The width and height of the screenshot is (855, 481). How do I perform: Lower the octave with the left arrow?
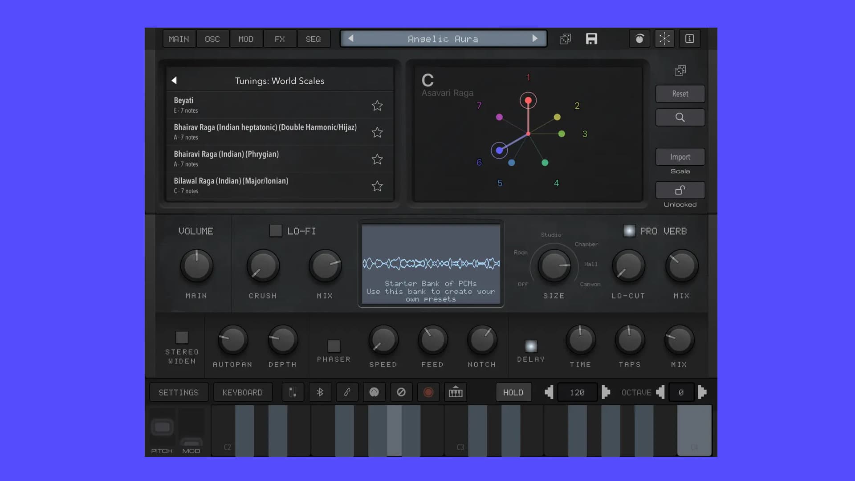[x=660, y=392]
